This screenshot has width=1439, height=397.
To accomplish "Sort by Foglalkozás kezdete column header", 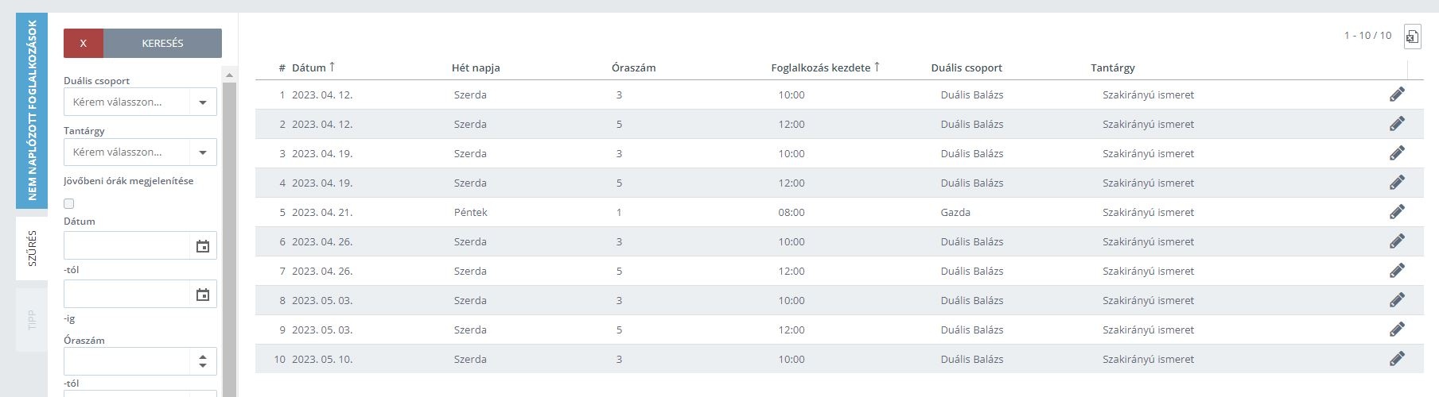I will pos(825,67).
